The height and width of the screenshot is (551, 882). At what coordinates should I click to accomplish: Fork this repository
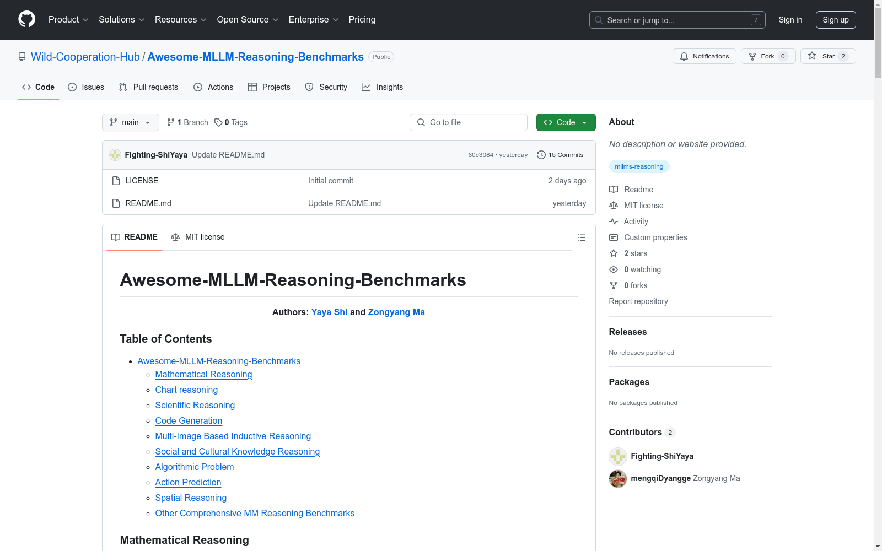[768, 56]
